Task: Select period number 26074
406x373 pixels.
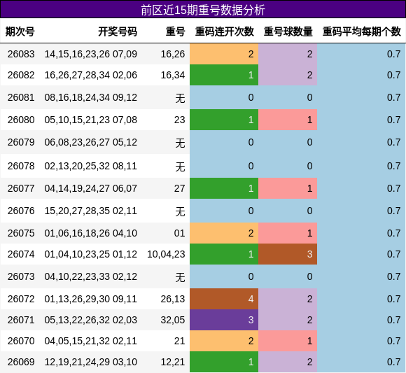Action: point(21,254)
